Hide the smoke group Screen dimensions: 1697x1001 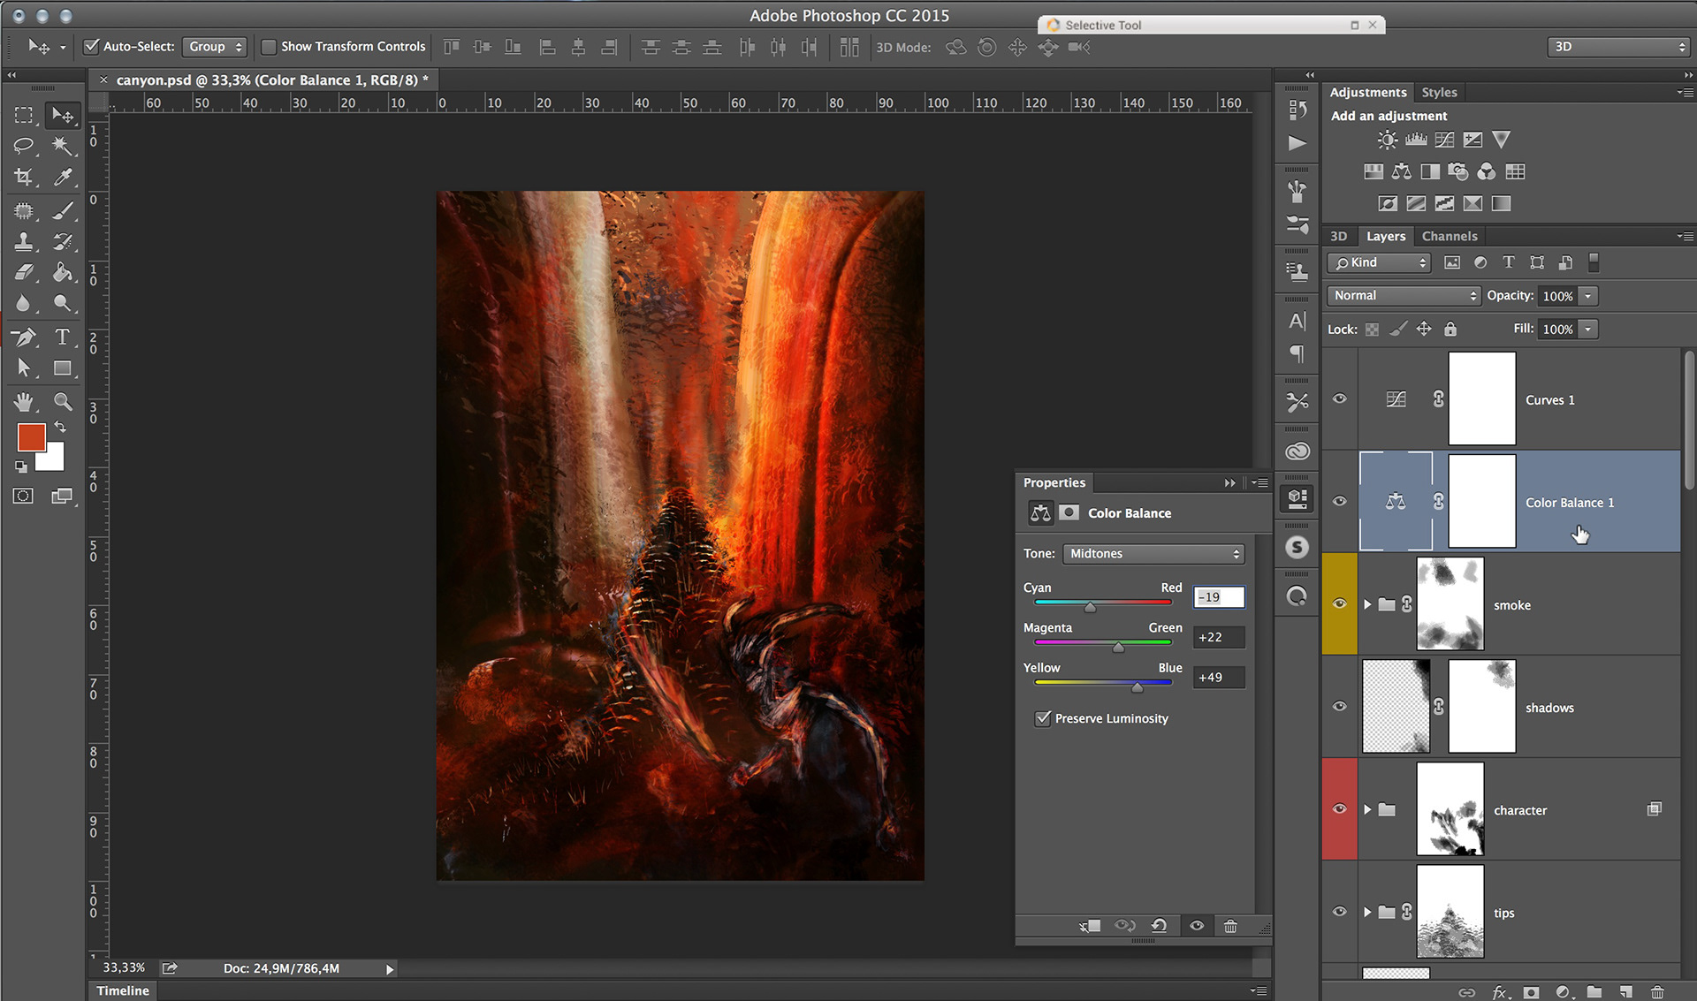1340,604
